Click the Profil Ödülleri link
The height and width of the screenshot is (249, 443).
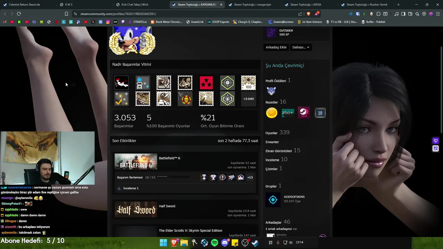click(x=278, y=80)
